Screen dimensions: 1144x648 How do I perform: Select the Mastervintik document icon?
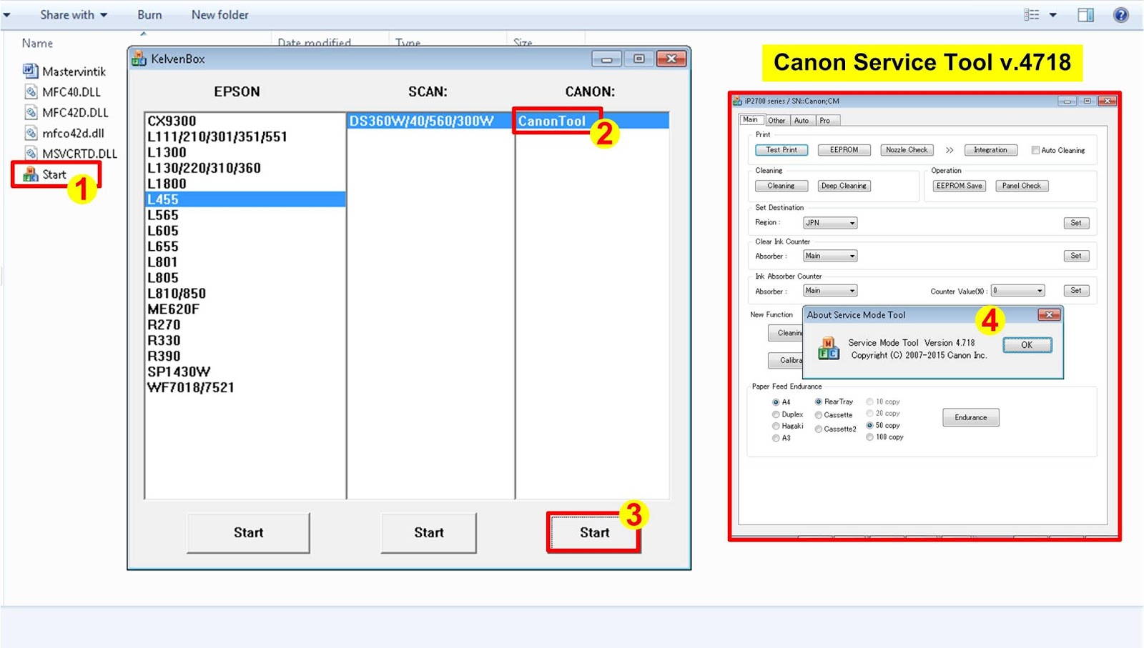[30, 71]
